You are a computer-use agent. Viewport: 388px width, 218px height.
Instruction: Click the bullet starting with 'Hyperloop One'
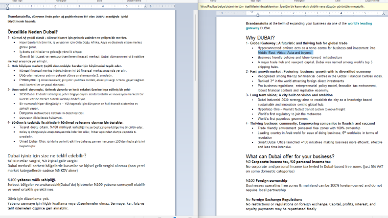click(301, 109)
